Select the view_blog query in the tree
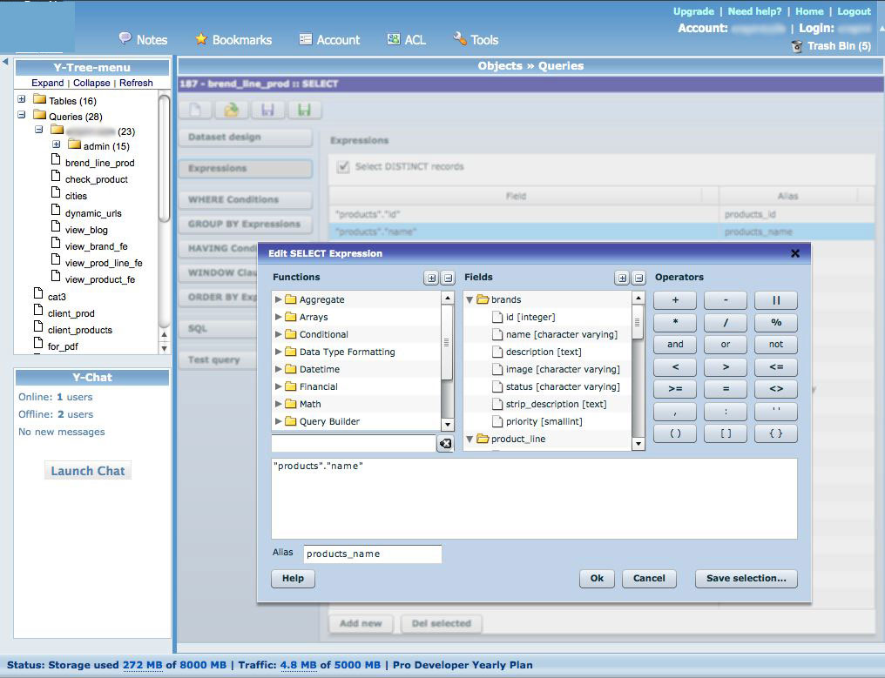Image resolution: width=885 pixels, height=678 pixels. click(85, 230)
